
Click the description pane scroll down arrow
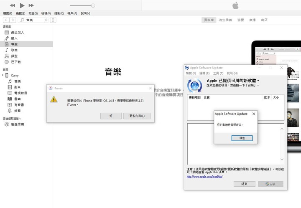click(x=282, y=159)
